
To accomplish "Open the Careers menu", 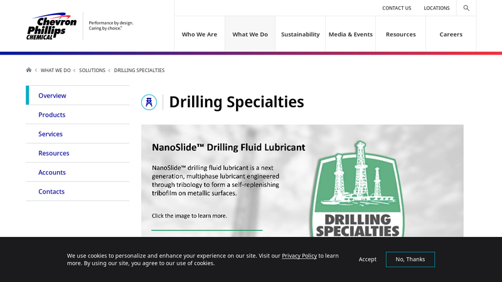I will [x=451, y=34].
